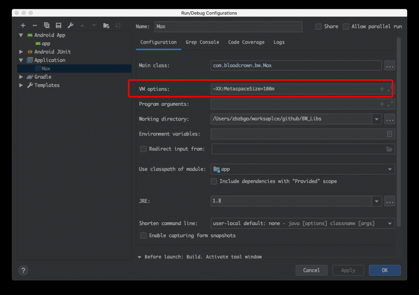Click the save configuration icon
Screen dimensions: 419x295
point(59,26)
